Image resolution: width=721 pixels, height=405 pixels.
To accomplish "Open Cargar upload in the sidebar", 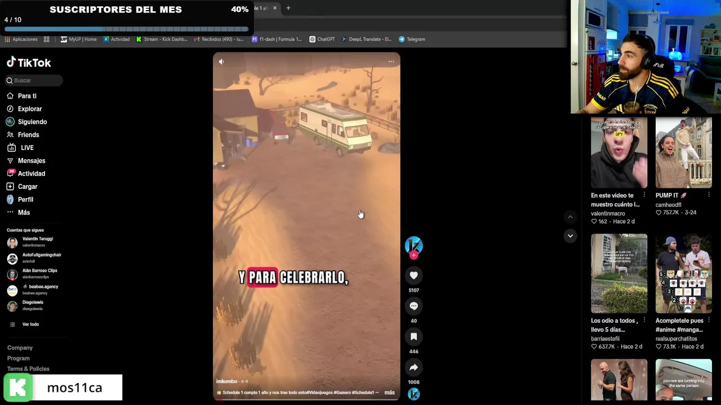I will tap(28, 186).
